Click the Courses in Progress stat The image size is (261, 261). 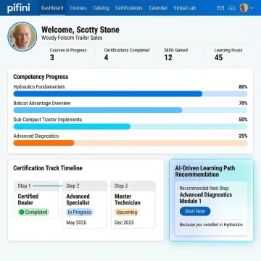[x=68, y=54]
